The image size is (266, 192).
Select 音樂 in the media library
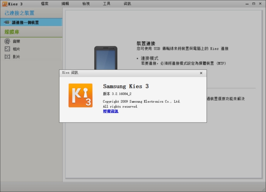[17, 41]
